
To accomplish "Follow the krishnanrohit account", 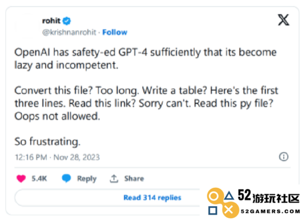I will (x=115, y=32).
